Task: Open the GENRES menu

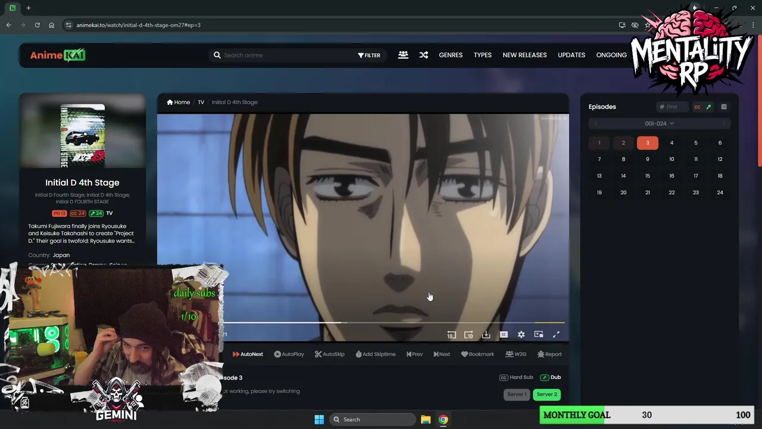Action: click(451, 55)
